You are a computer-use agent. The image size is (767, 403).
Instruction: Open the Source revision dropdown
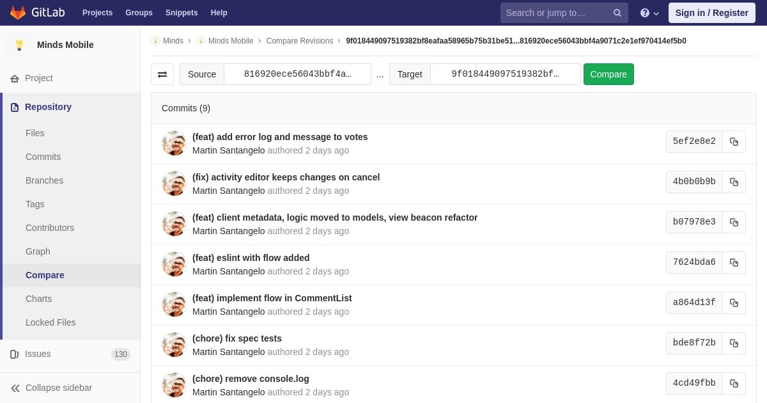pyautogui.click(x=297, y=74)
